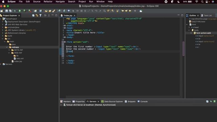Expand head node in Outline
Image resolution: width=217 pixels, height=122 pixels.
[x=189, y=27]
